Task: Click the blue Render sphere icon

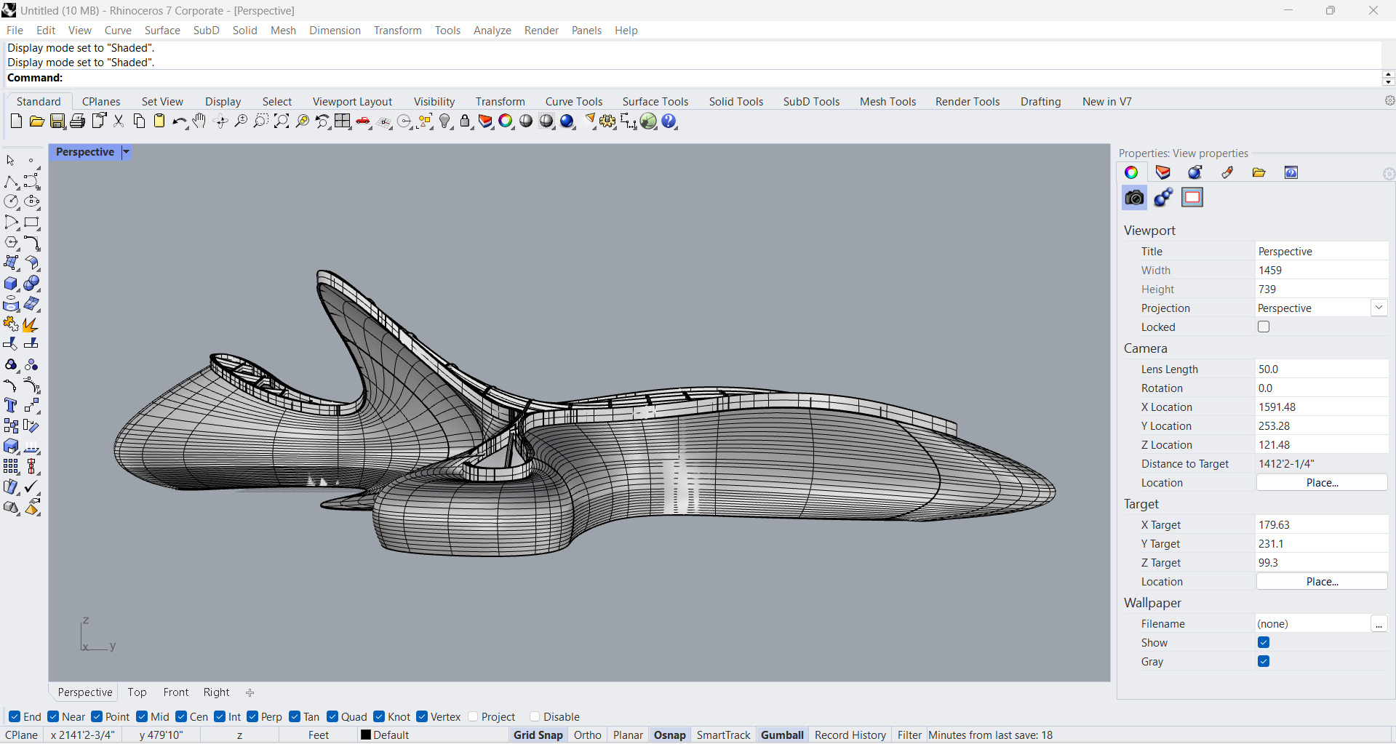Action: click(x=568, y=121)
